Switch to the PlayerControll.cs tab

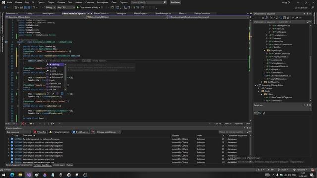point(101,13)
